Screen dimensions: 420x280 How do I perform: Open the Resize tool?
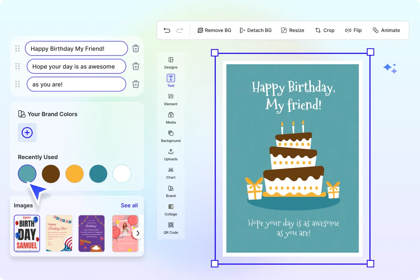pyautogui.click(x=293, y=30)
